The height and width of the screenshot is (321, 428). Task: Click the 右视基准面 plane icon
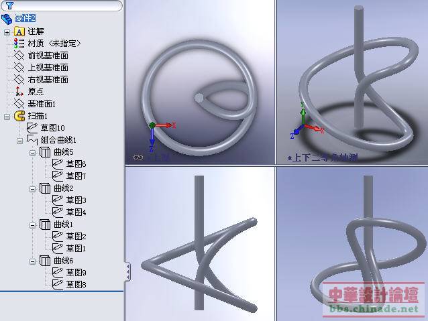click(x=19, y=79)
